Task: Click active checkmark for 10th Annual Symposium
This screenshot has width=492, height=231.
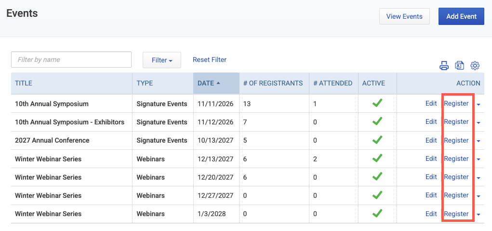Action: pos(377,103)
